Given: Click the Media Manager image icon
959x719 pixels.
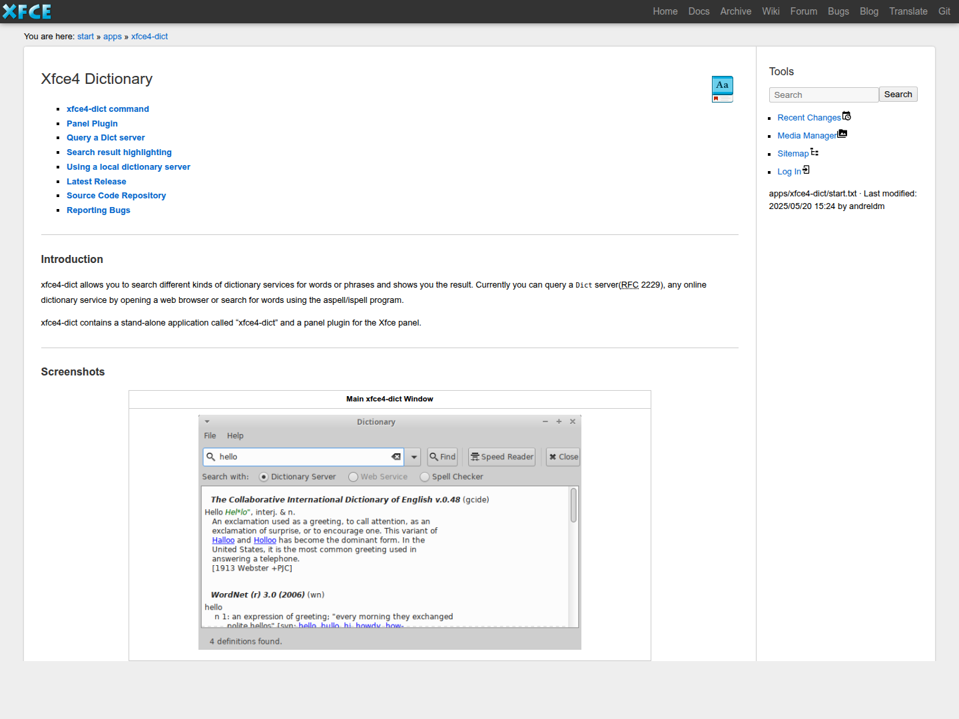Looking at the screenshot, I should [x=842, y=134].
